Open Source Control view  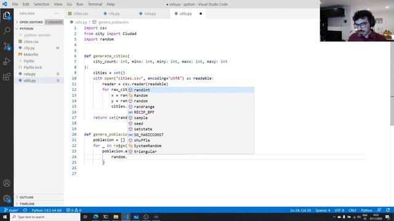(7, 46)
